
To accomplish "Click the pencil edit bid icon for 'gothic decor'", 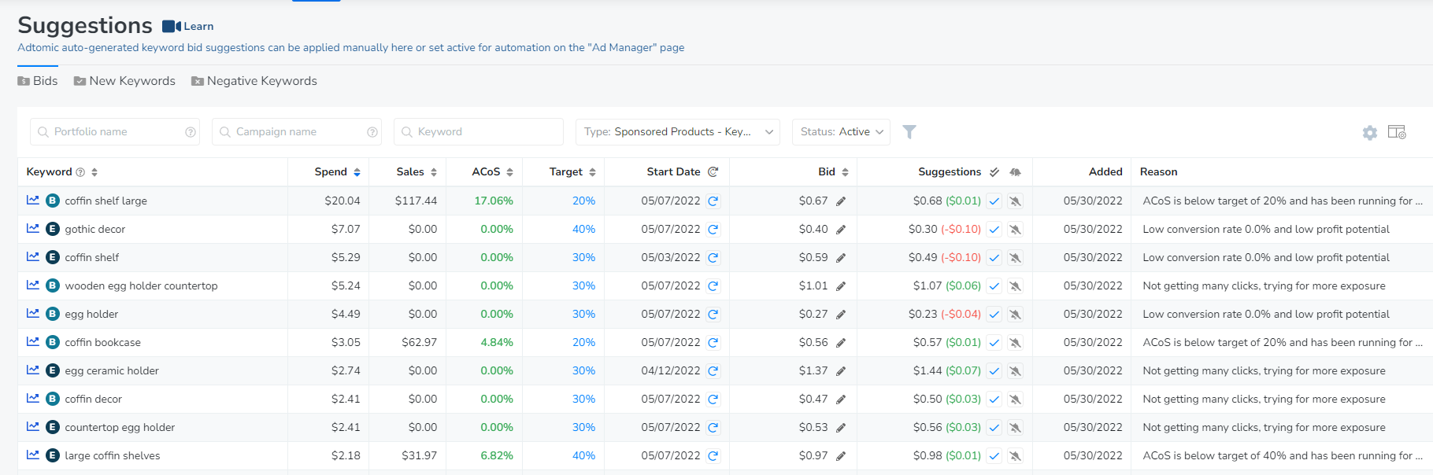I will coord(841,230).
